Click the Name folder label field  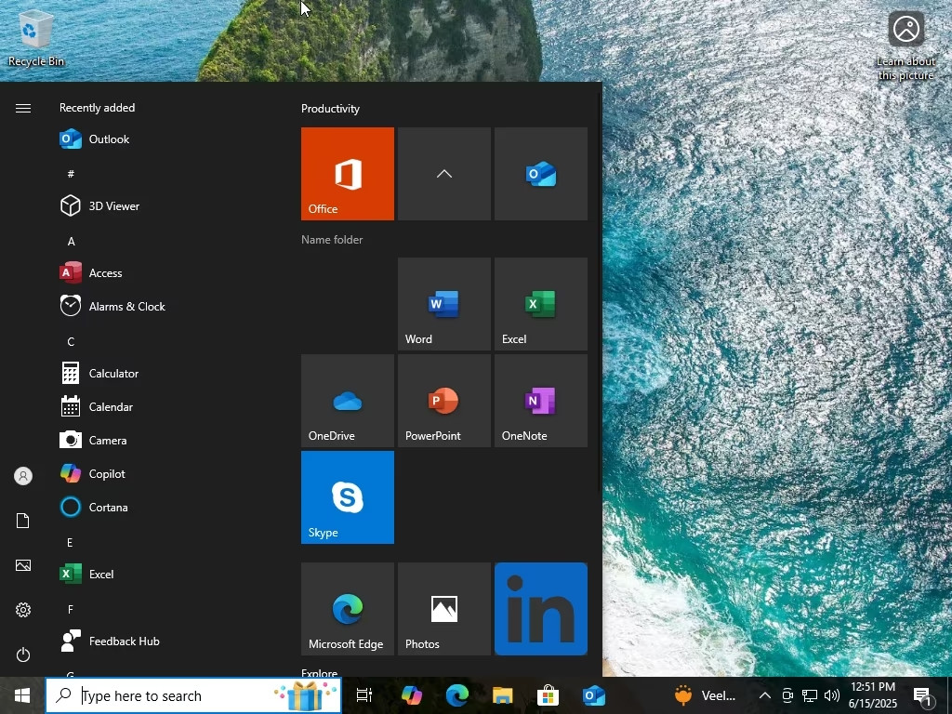332,240
